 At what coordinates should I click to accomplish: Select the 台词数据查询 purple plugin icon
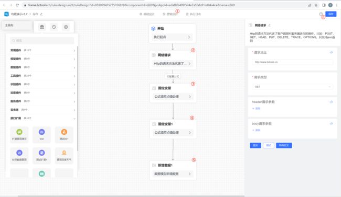pyautogui.click(x=19, y=153)
